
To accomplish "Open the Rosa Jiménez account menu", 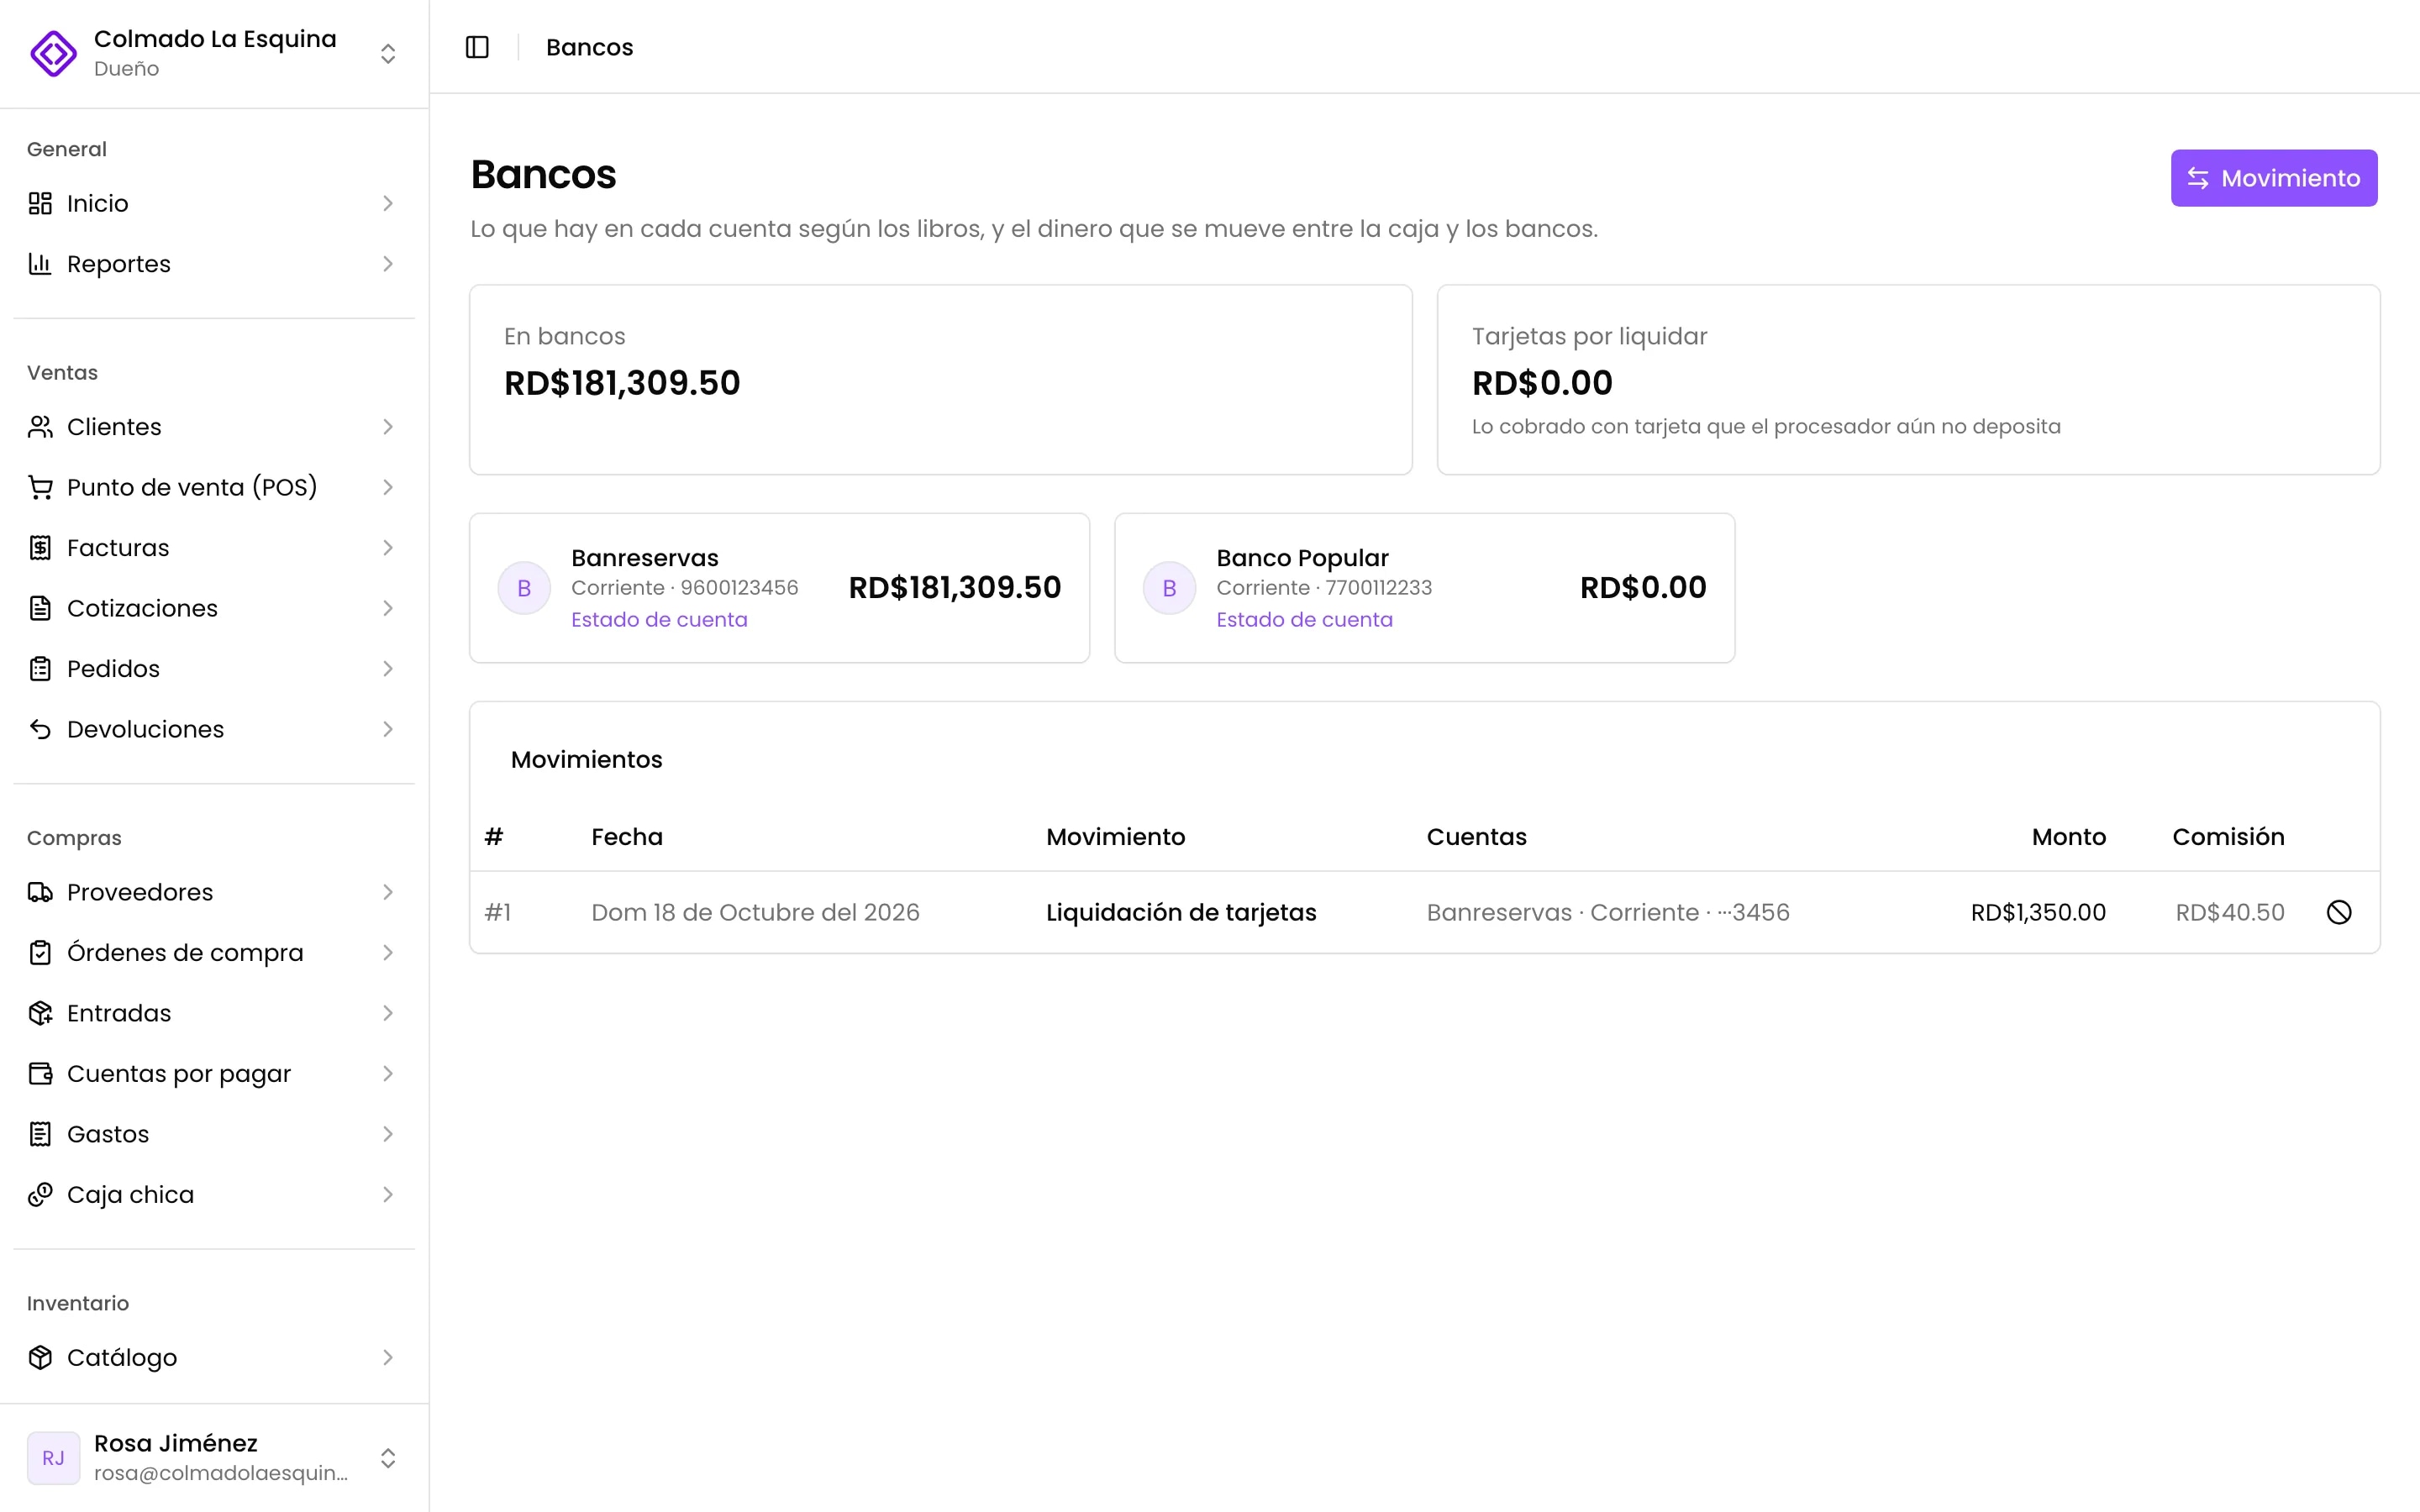I will tap(214, 1458).
